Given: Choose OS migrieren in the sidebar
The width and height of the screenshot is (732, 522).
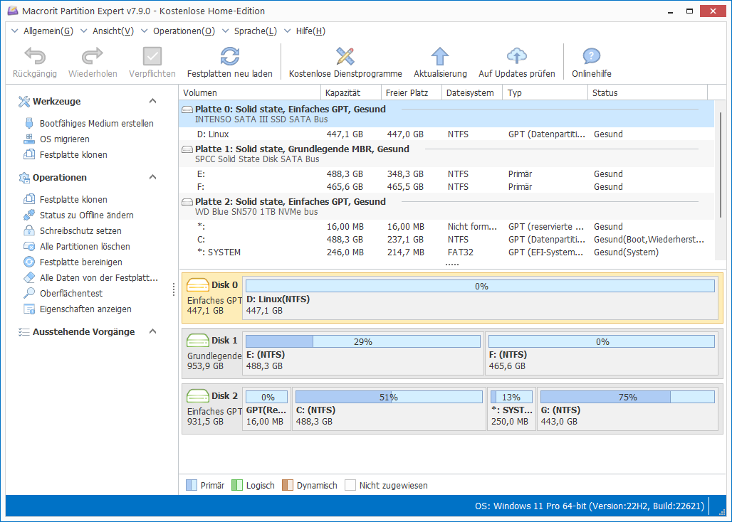Looking at the screenshot, I should (56, 139).
